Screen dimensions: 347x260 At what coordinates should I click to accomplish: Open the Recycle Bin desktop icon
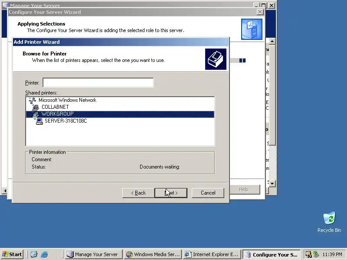coord(329,222)
